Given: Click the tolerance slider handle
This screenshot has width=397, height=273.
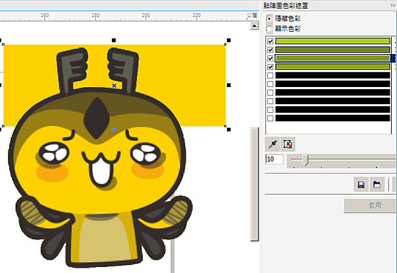Looking at the screenshot, I should click(x=305, y=160).
